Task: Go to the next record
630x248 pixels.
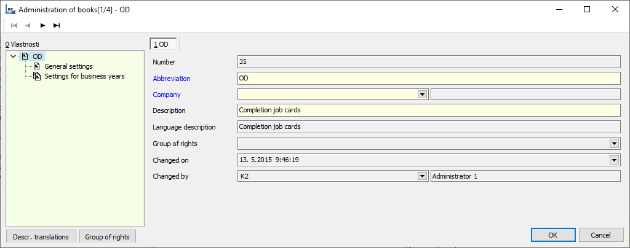Action: coord(42,25)
